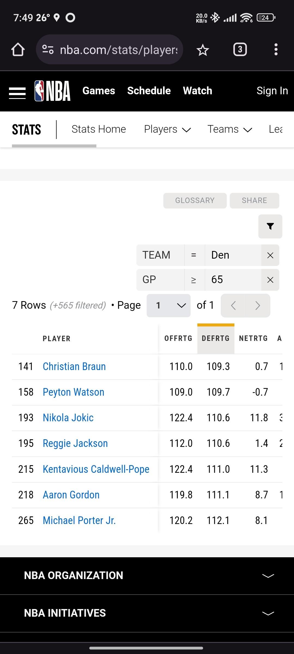Bookmark page with star icon
The image size is (294, 654).
click(x=203, y=50)
